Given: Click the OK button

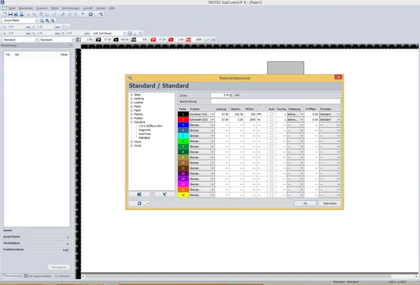Looking at the screenshot, I should pyautogui.click(x=304, y=204).
